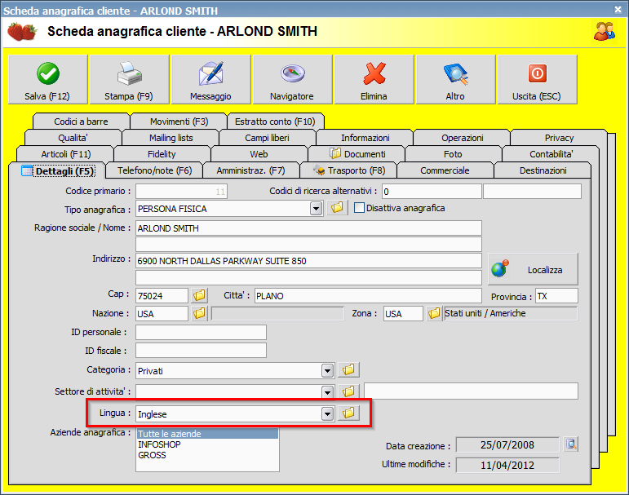Open the Categoria dropdown list
This screenshot has width=629, height=495.
click(x=327, y=370)
